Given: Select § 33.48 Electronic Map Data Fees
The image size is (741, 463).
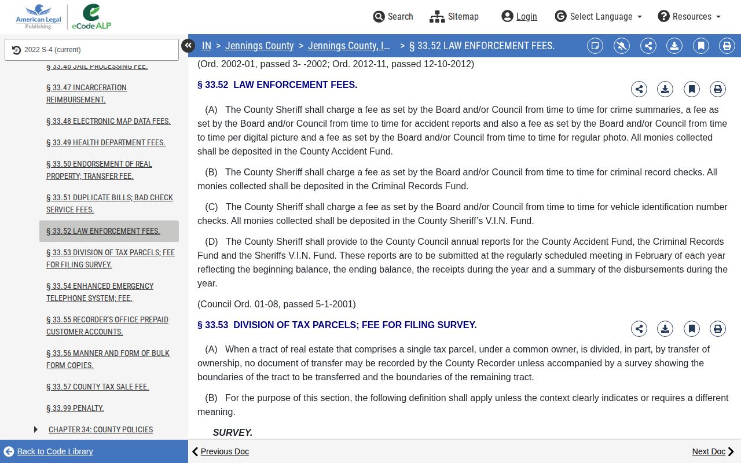Looking at the screenshot, I should [x=108, y=121].
